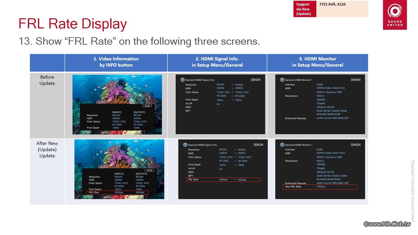
Task: Click the Before Update coral reef thumbnail
Action: pyautogui.click(x=117, y=104)
